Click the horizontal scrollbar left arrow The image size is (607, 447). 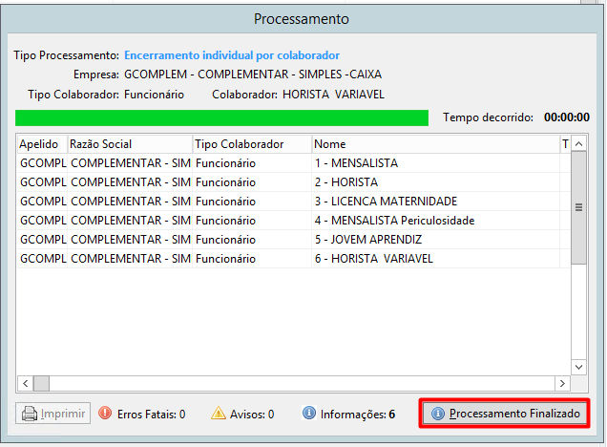tap(26, 383)
